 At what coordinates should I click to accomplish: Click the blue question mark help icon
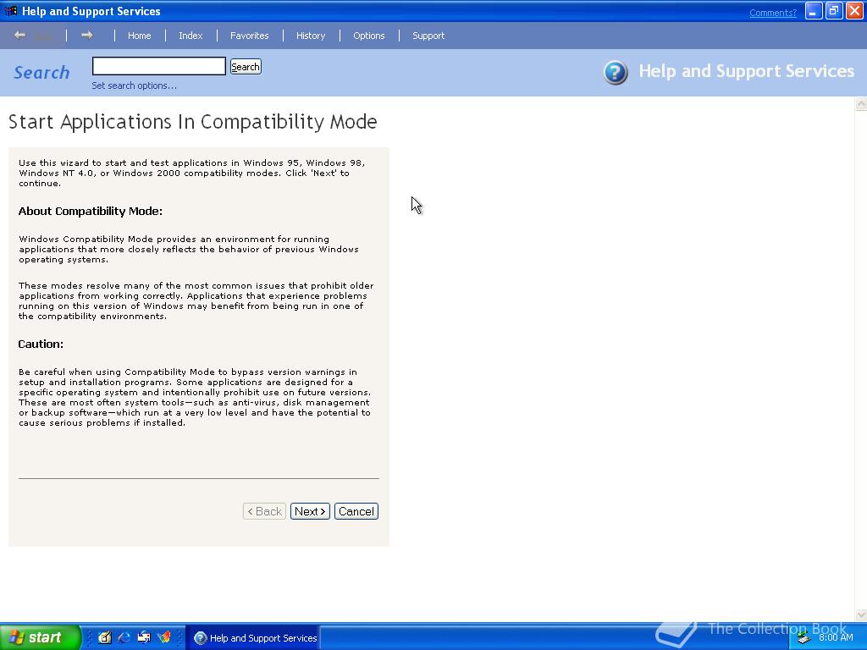point(616,73)
